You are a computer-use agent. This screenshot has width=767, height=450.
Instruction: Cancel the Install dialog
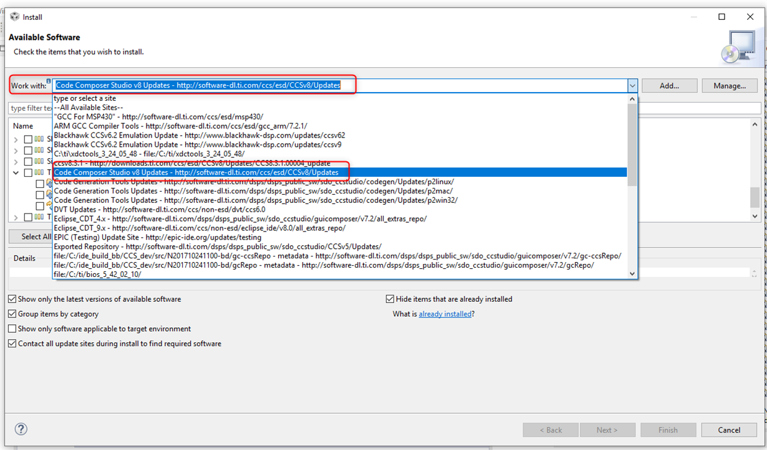pos(729,429)
